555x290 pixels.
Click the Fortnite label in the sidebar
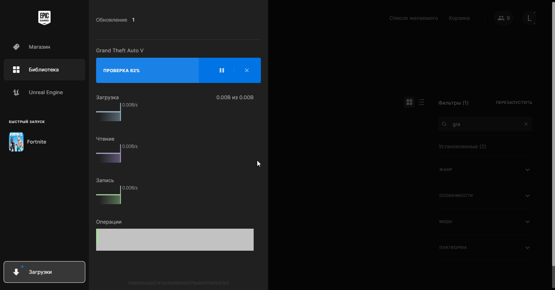tap(36, 142)
